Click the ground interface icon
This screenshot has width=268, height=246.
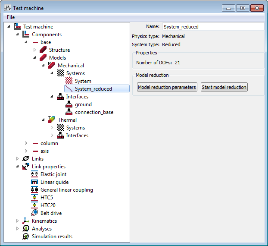(69, 104)
